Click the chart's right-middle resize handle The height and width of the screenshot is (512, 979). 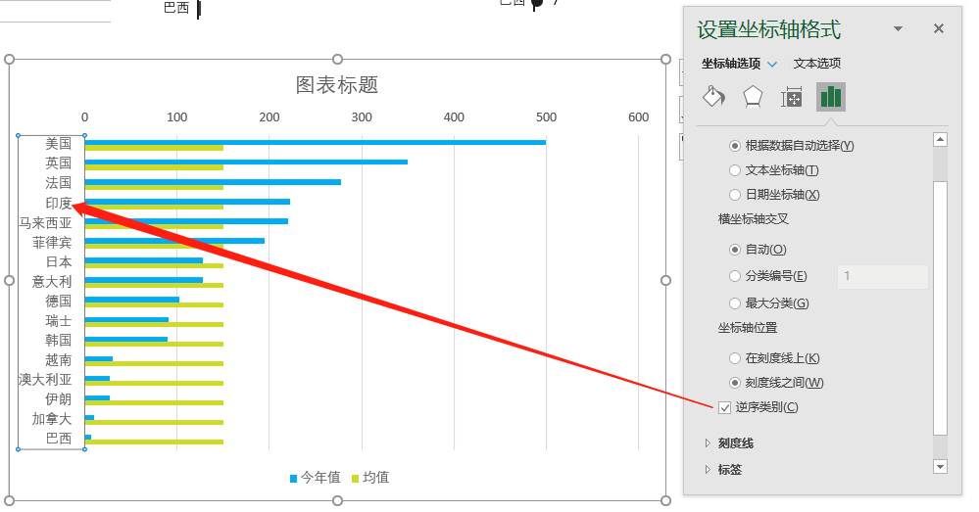click(x=665, y=281)
